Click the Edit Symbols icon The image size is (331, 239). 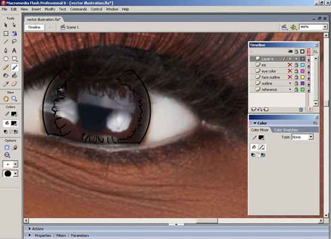pos(293,27)
